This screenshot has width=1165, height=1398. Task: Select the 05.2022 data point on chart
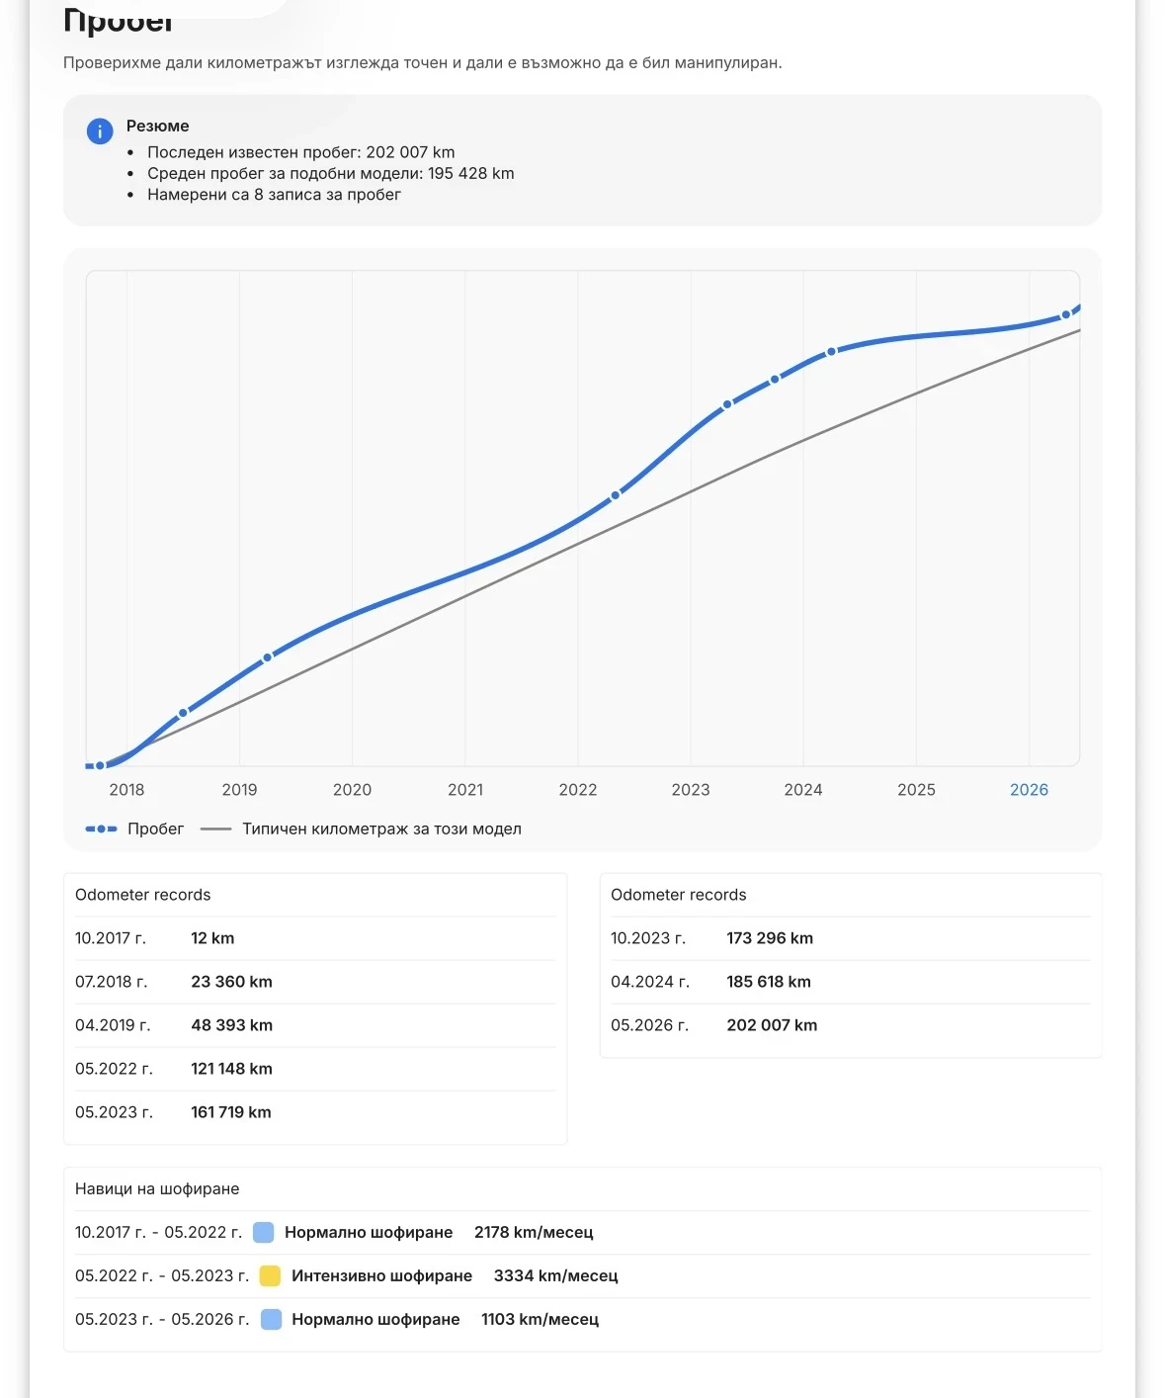616,495
